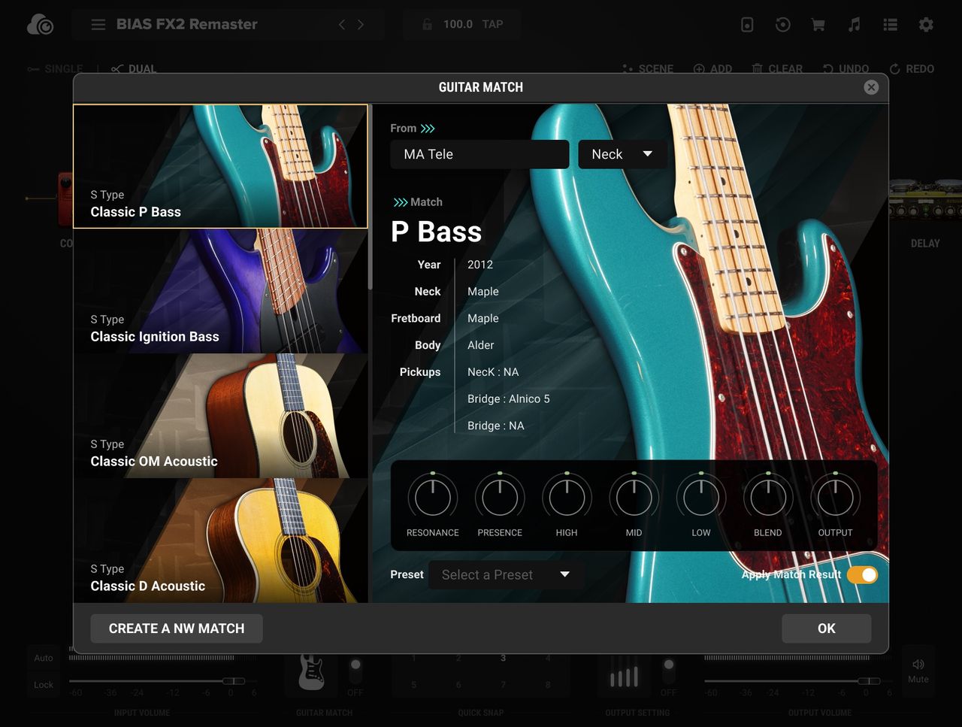962x727 pixels.
Task: Open the ToneCloud icon
Action: [x=40, y=25]
